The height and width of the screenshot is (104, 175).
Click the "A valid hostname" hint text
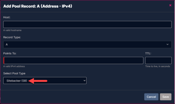(12, 30)
